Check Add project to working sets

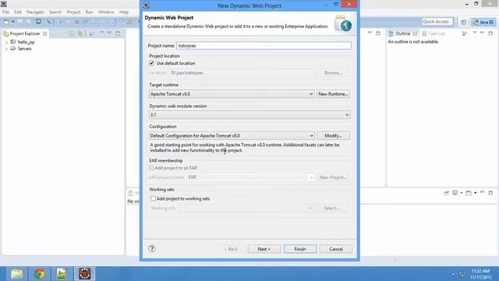[x=153, y=198]
